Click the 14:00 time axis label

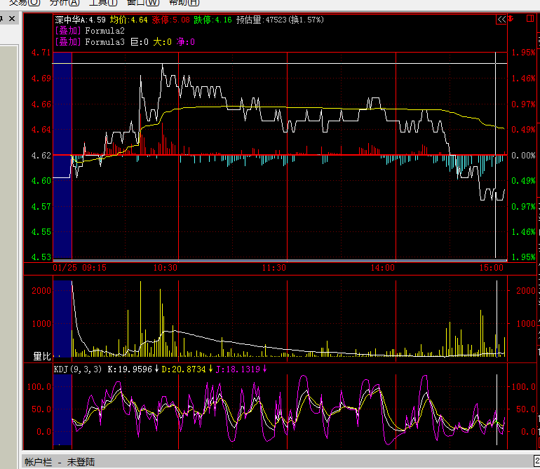coord(383,268)
